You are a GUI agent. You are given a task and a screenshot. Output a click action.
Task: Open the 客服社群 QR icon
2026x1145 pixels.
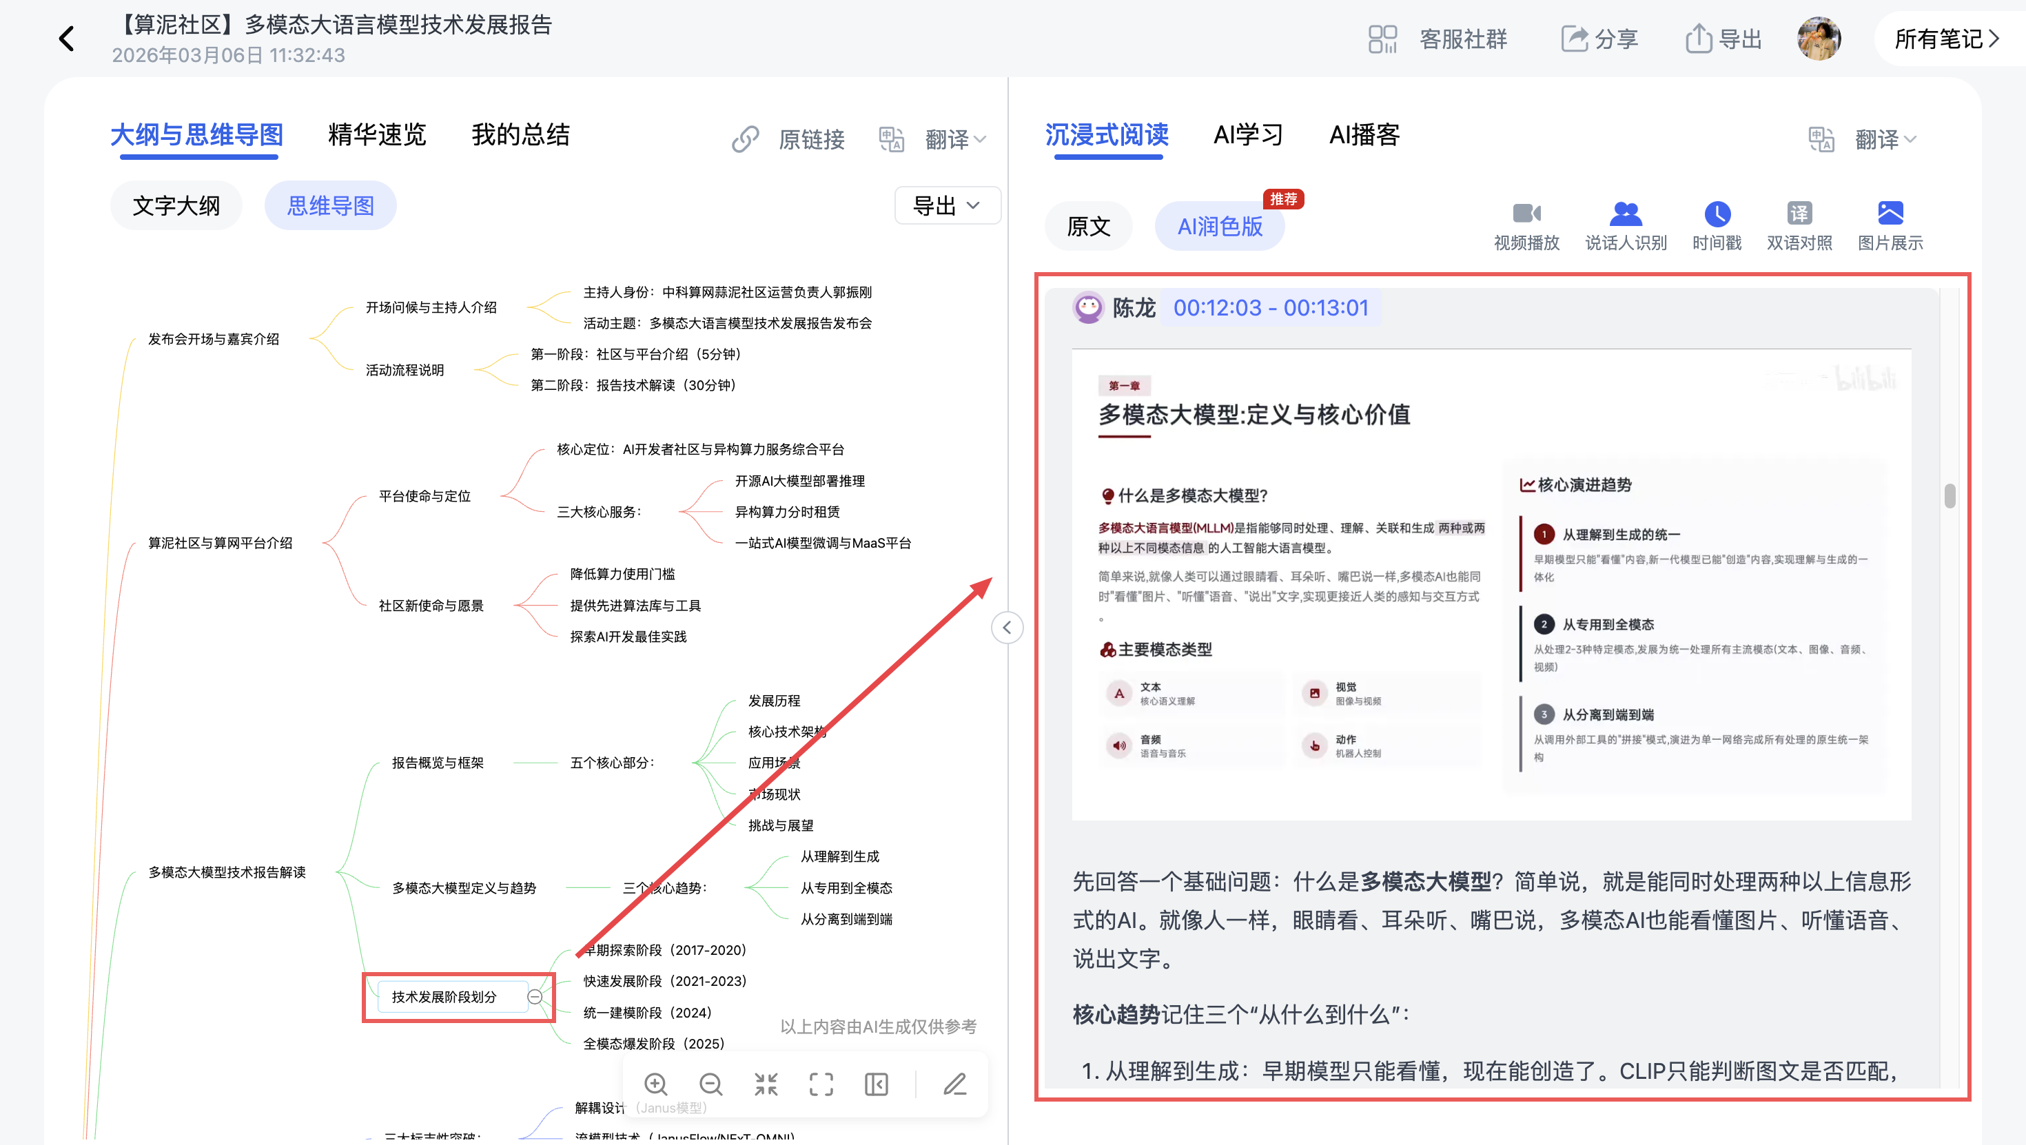[1382, 39]
